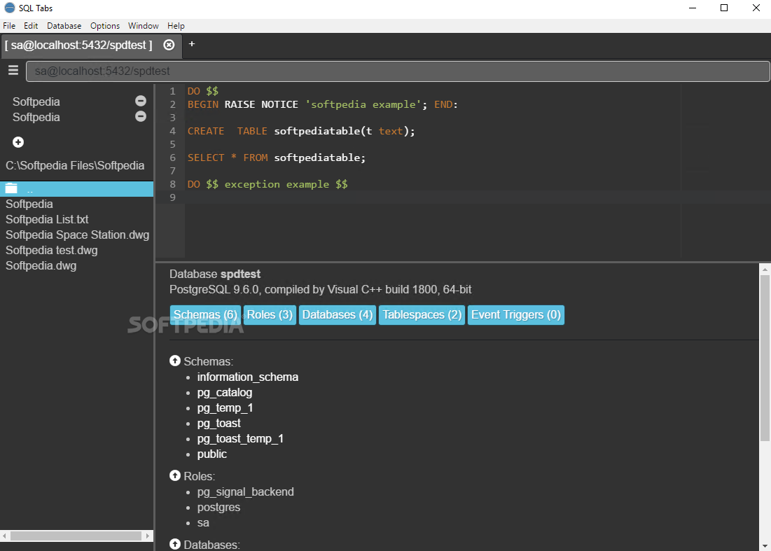Screen dimensions: 771x551
Task: Click the Schemas (6) button
Action: (x=206, y=315)
